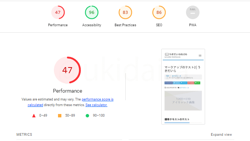The image size is (250, 141).
Task: Click the hamburger menu in page thumbnail
Action: coord(200,55)
